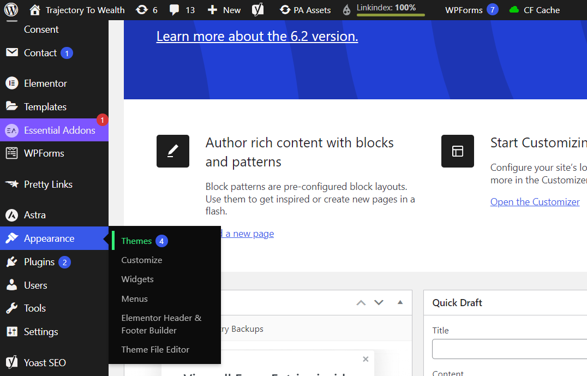Click the Contact 1 notification badge
Screen dimensions: 587x376
pyautogui.click(x=67, y=53)
